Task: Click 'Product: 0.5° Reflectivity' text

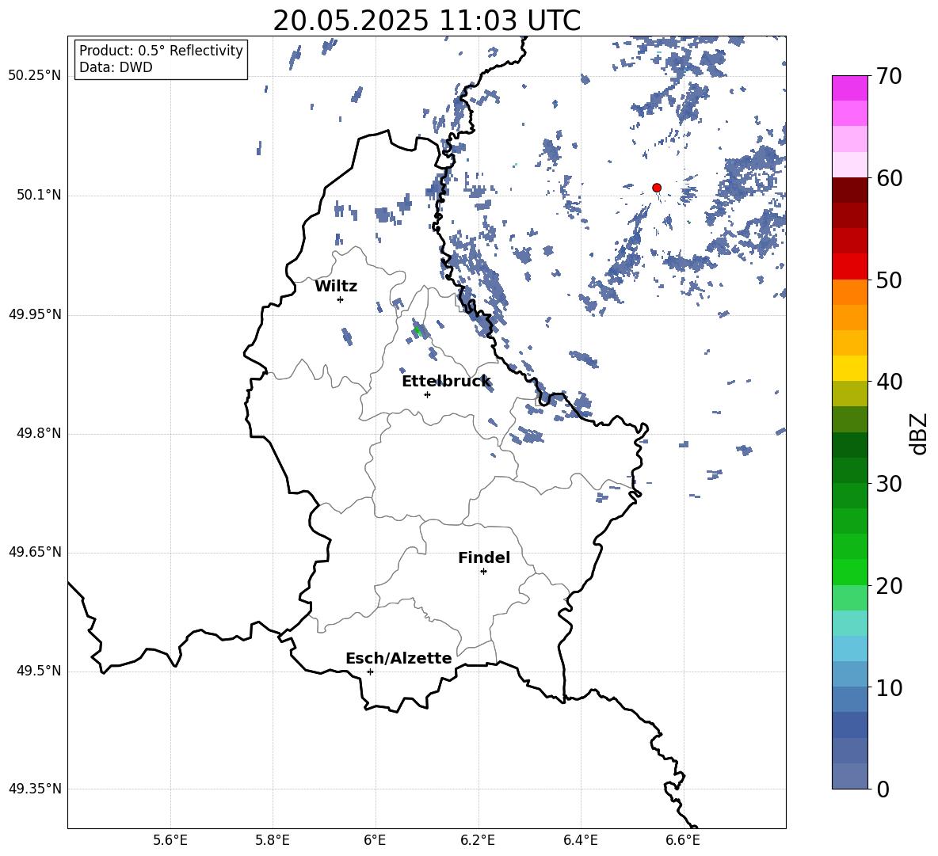Action: [161, 51]
